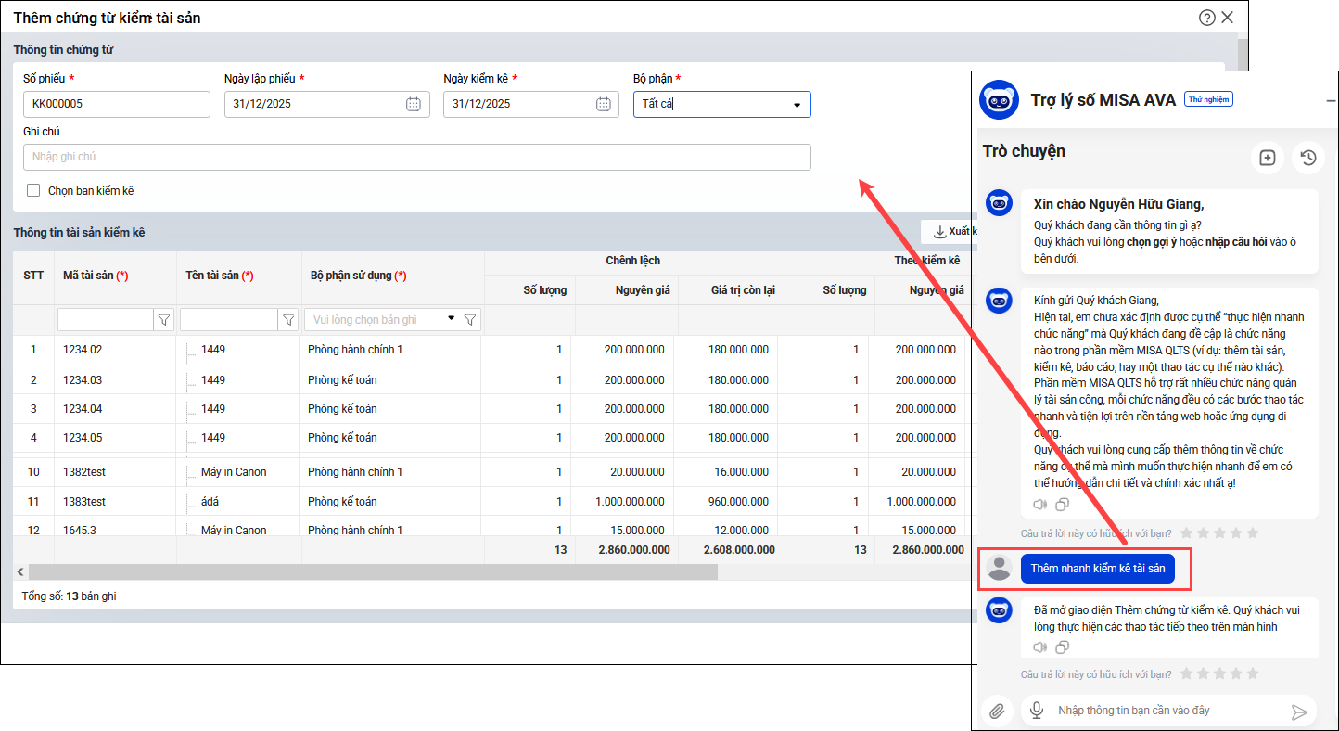1339x731 pixels.
Task: Open Bộ phận sử dụng filter dropdown
Action: tap(451, 319)
